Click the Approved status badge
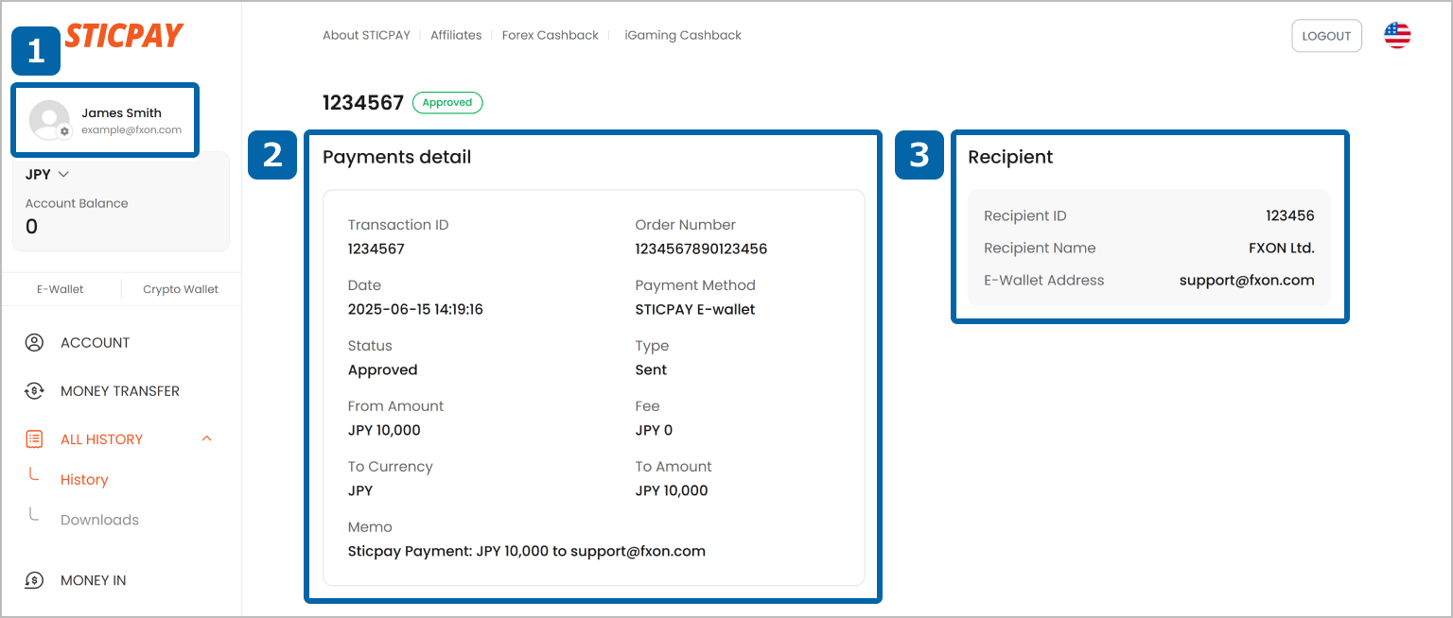 pyautogui.click(x=447, y=103)
